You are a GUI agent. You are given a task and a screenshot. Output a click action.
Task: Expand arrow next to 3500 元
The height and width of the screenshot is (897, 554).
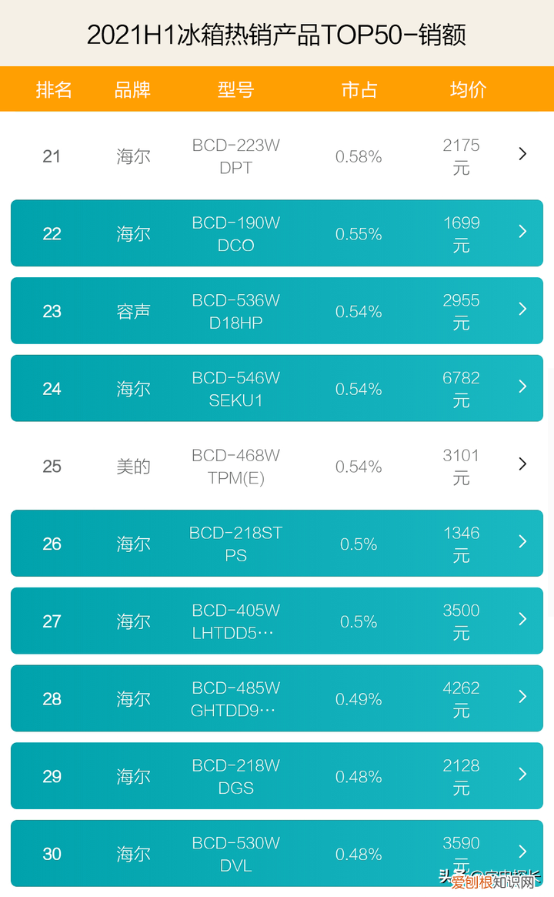click(x=522, y=619)
